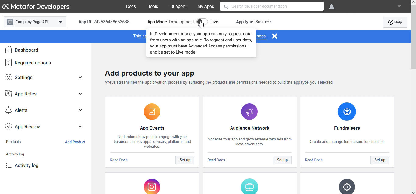The width and height of the screenshot is (416, 194).
Task: Click the Add products to your app heading
Action: [x=150, y=73]
